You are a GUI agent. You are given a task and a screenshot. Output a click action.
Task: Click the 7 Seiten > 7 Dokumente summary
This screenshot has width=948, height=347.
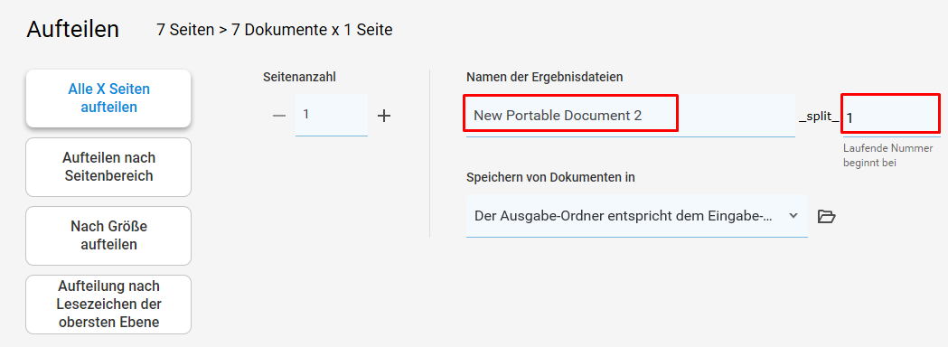275,30
